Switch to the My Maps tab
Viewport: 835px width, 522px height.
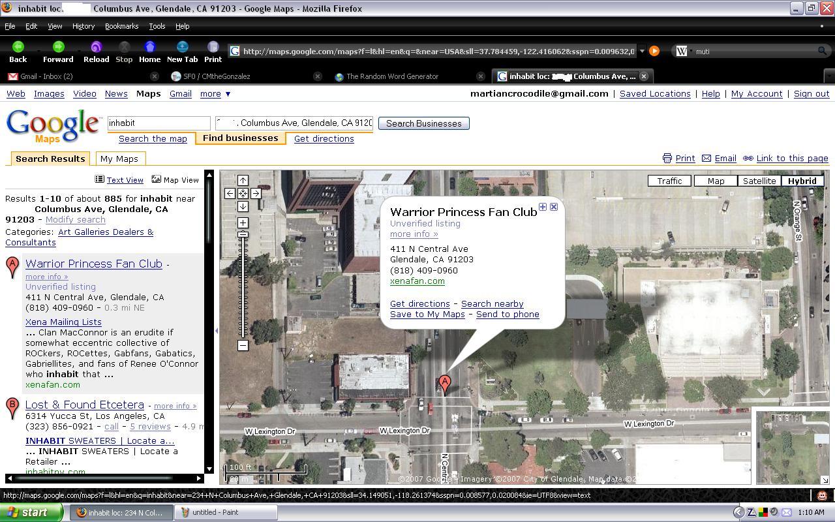tap(119, 159)
